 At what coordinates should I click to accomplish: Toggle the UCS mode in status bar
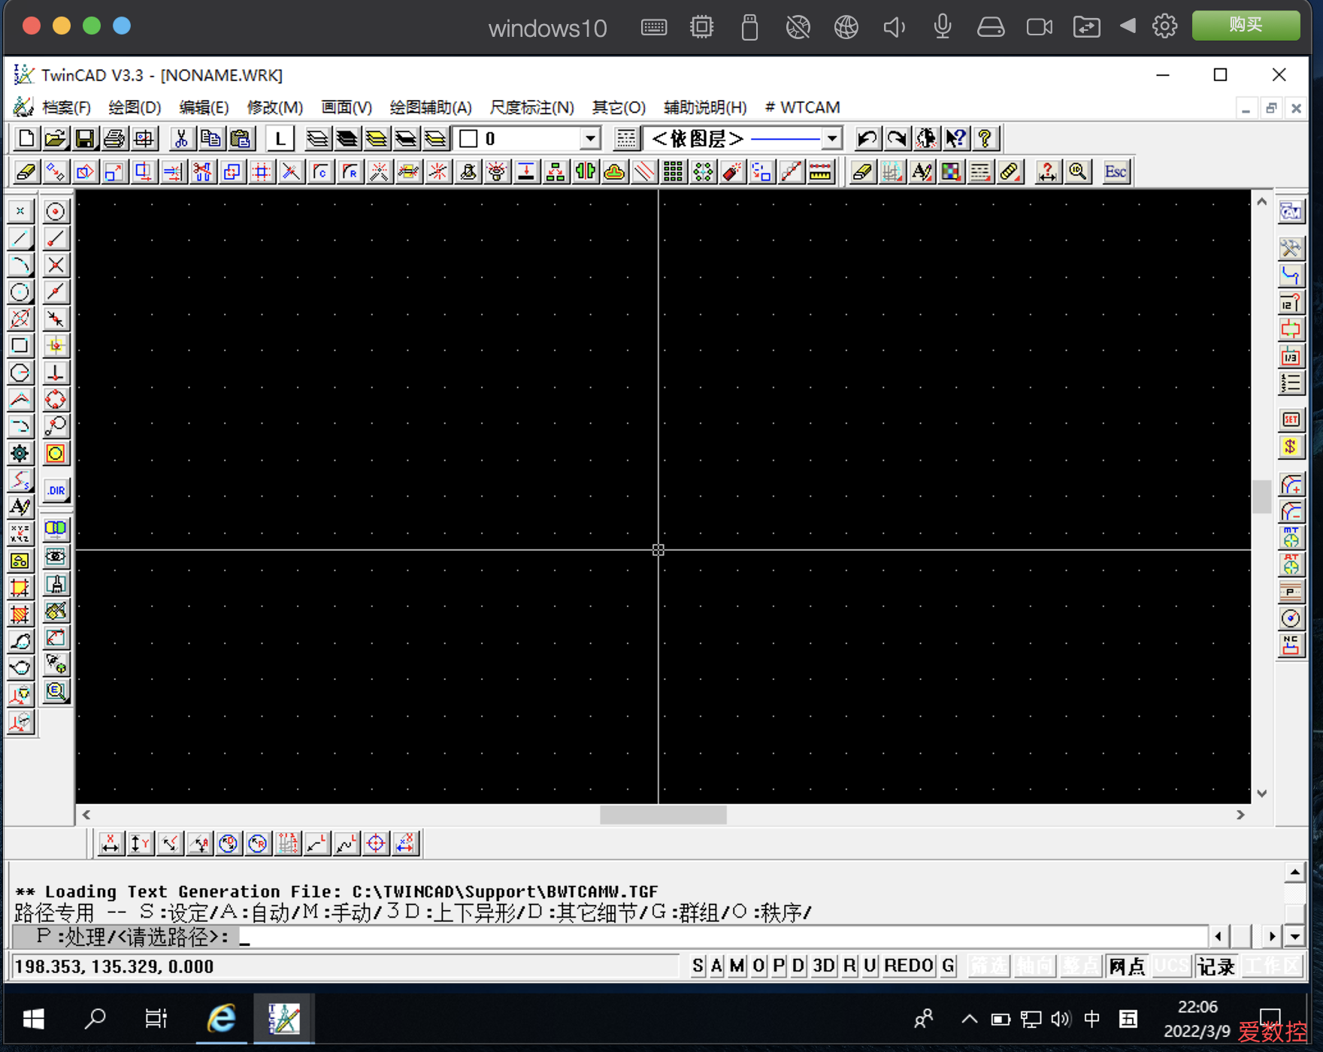1170,966
